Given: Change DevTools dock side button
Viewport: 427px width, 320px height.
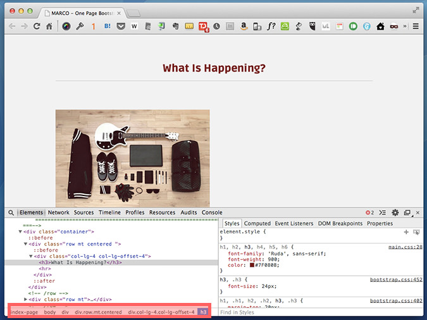Looking at the screenshot, I should (x=407, y=212).
